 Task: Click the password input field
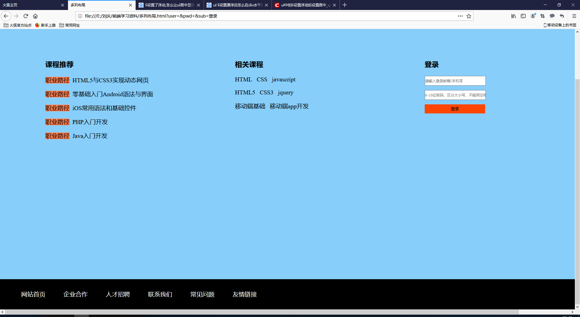click(x=455, y=95)
